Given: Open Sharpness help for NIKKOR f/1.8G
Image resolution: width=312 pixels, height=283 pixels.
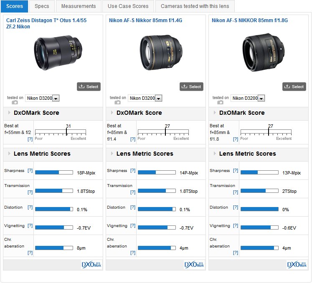Looking at the screenshot, I should click(236, 170).
